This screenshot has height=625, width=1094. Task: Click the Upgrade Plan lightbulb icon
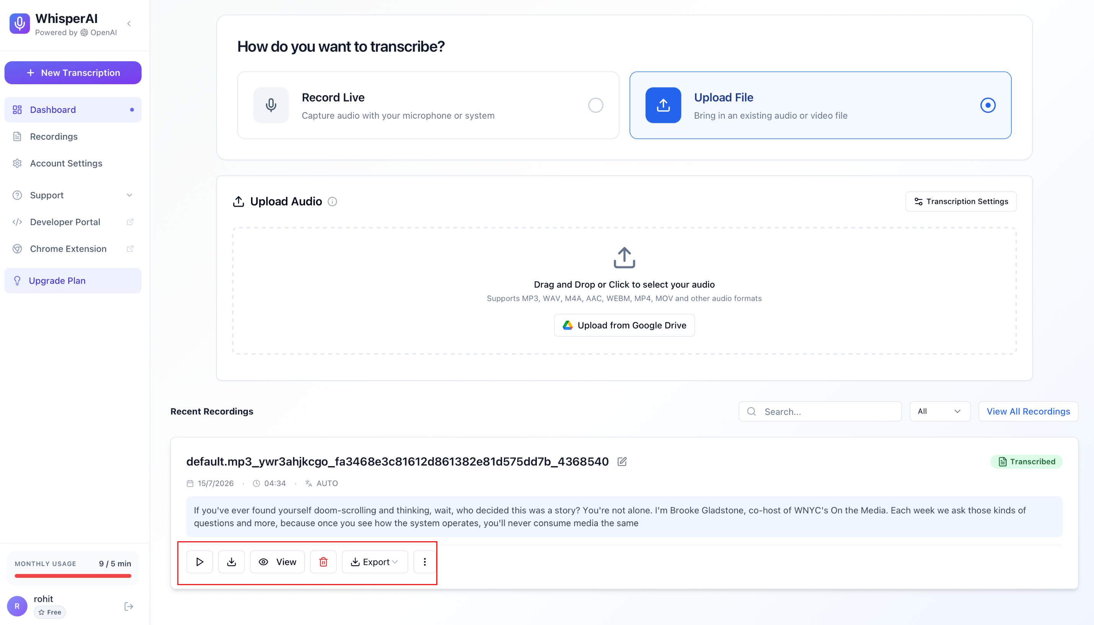tap(17, 281)
